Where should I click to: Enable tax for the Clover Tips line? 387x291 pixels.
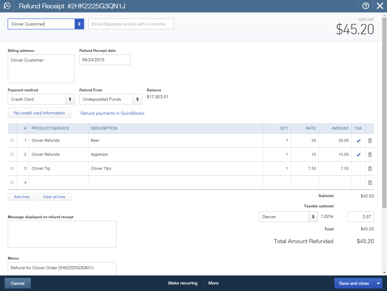coord(358,169)
